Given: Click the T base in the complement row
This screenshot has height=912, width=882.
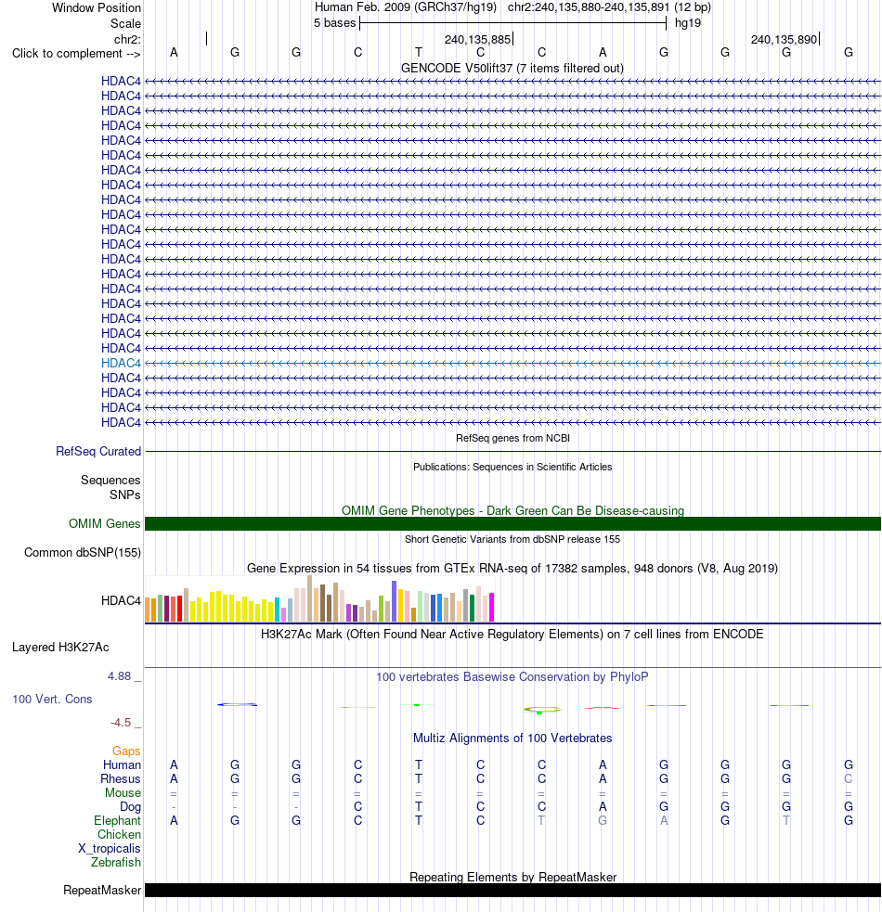Looking at the screenshot, I should [x=419, y=52].
